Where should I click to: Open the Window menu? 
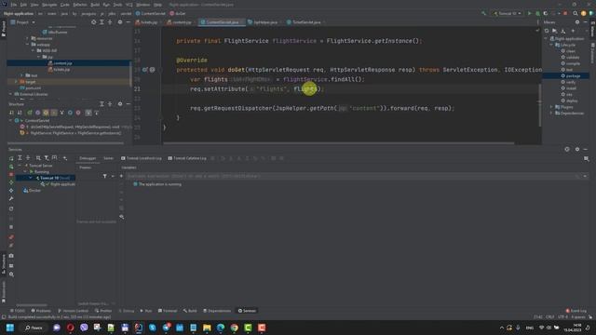tap(143, 5)
